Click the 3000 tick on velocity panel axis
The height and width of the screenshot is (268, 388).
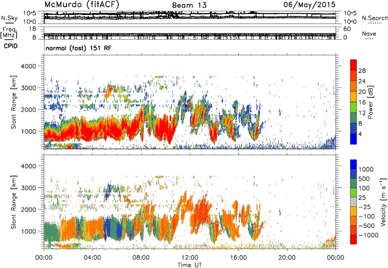28,188
